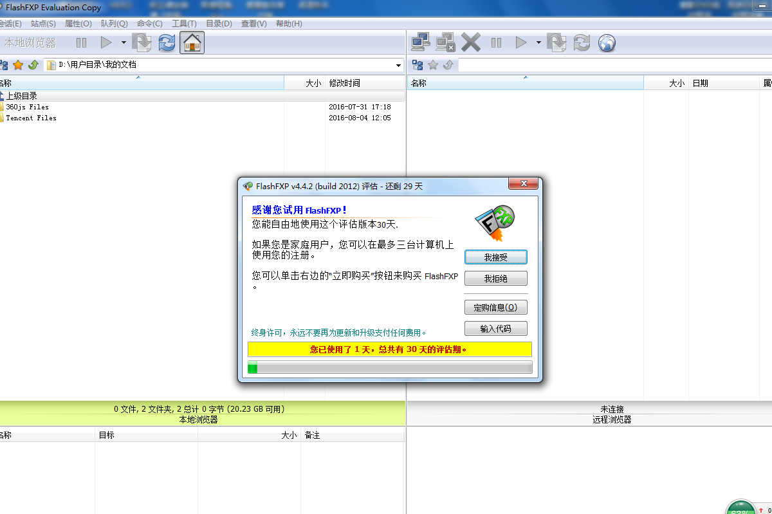Image resolution: width=772 pixels, height=514 pixels.
Task: Click the 输入代码 button
Action: pos(496,329)
